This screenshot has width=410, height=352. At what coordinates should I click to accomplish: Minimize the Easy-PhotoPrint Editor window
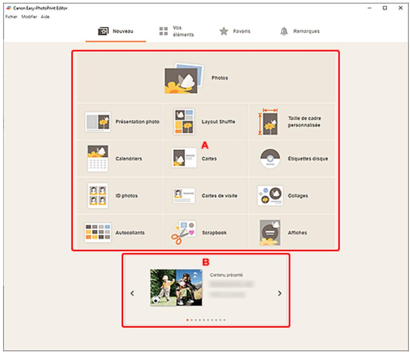point(369,8)
